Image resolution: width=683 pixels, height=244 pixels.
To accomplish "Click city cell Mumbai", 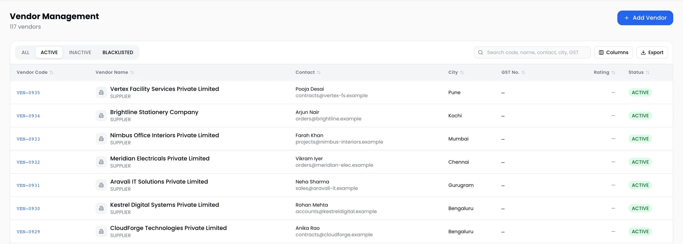I will tap(458, 139).
